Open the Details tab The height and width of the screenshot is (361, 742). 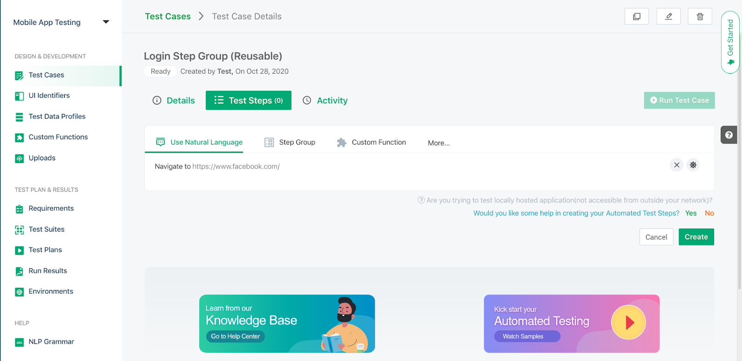coord(174,101)
